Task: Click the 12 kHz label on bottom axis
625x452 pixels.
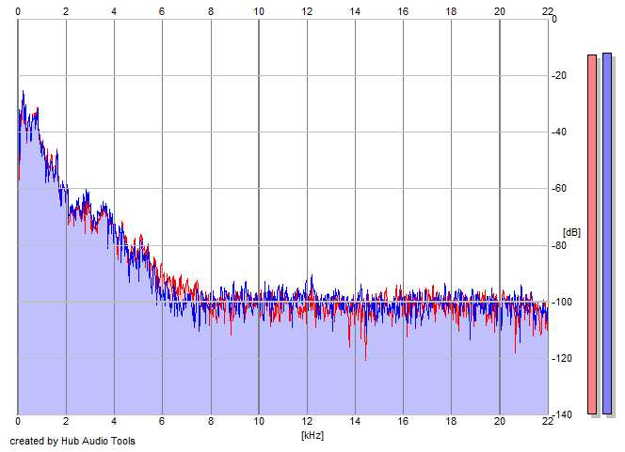Action: pyautogui.click(x=307, y=421)
